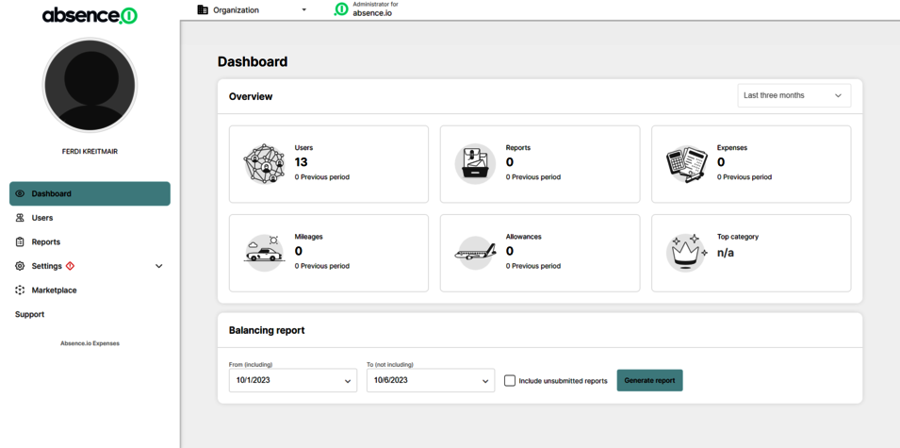Image resolution: width=900 pixels, height=448 pixels.
Task: Click the Reports clipboard icon in sidebar
Action: click(x=20, y=241)
